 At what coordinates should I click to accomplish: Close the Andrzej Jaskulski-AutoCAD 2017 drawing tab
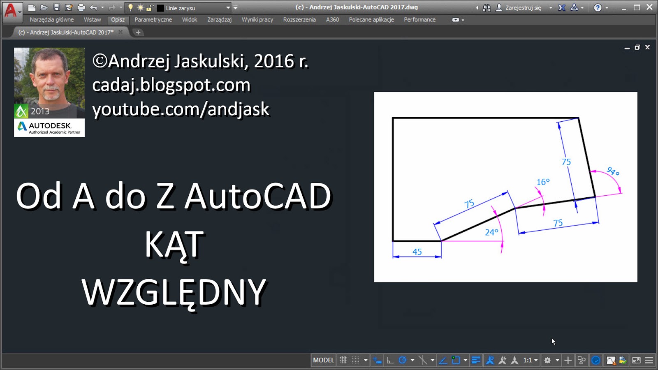coord(120,32)
